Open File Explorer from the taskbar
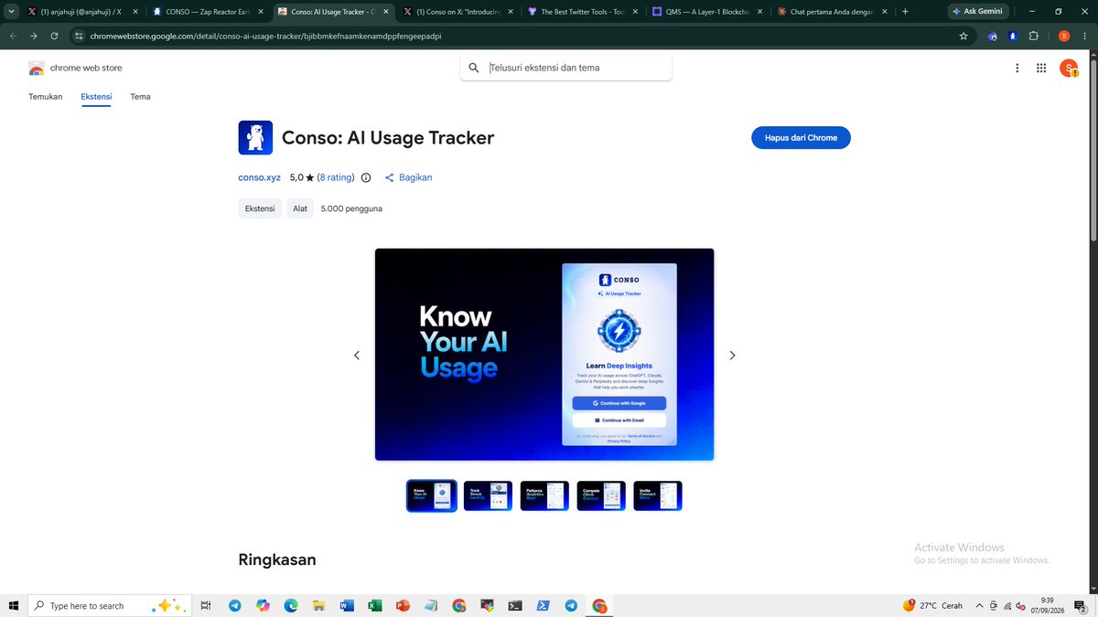Viewport: 1098px width, 617px height. point(318,605)
